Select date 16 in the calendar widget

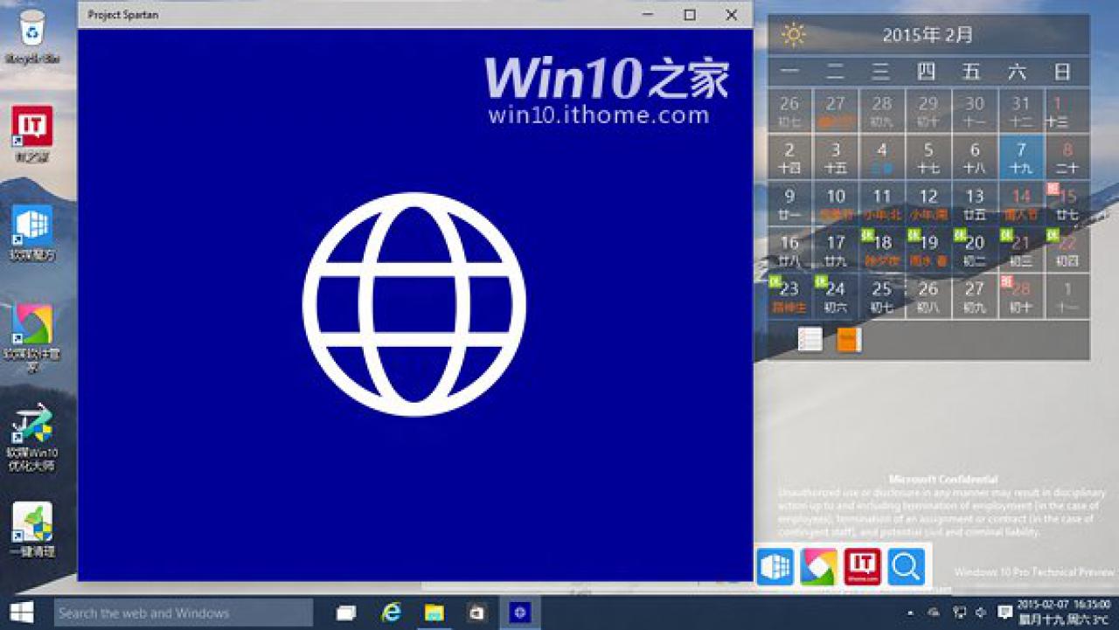(789, 250)
